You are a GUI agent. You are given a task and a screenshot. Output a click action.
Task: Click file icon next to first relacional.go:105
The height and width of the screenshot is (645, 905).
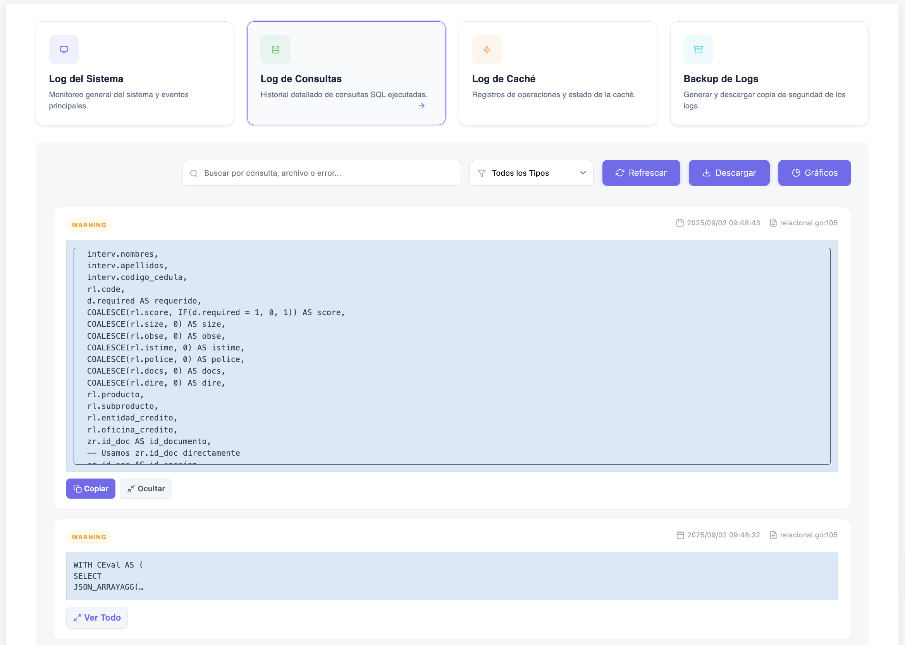773,223
